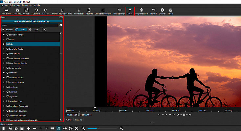Toggle ripple all tracks star icon
The height and width of the screenshot is (131, 241).
(x=77, y=128)
